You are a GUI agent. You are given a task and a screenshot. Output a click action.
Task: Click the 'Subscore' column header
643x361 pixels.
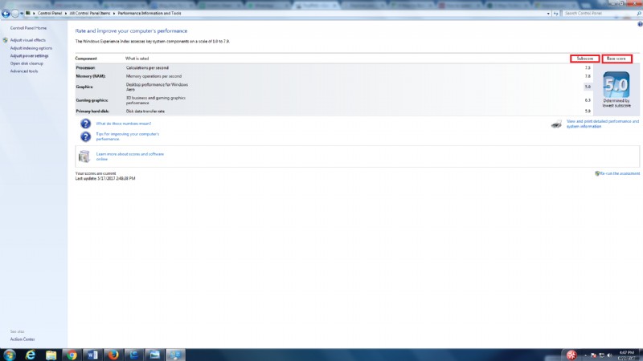click(585, 59)
